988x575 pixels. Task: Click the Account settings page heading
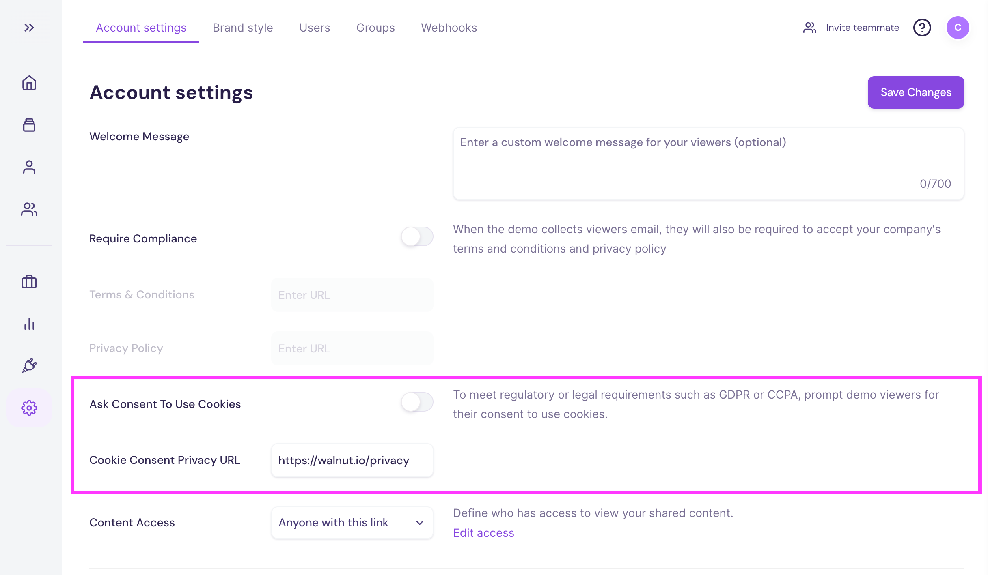[171, 92]
